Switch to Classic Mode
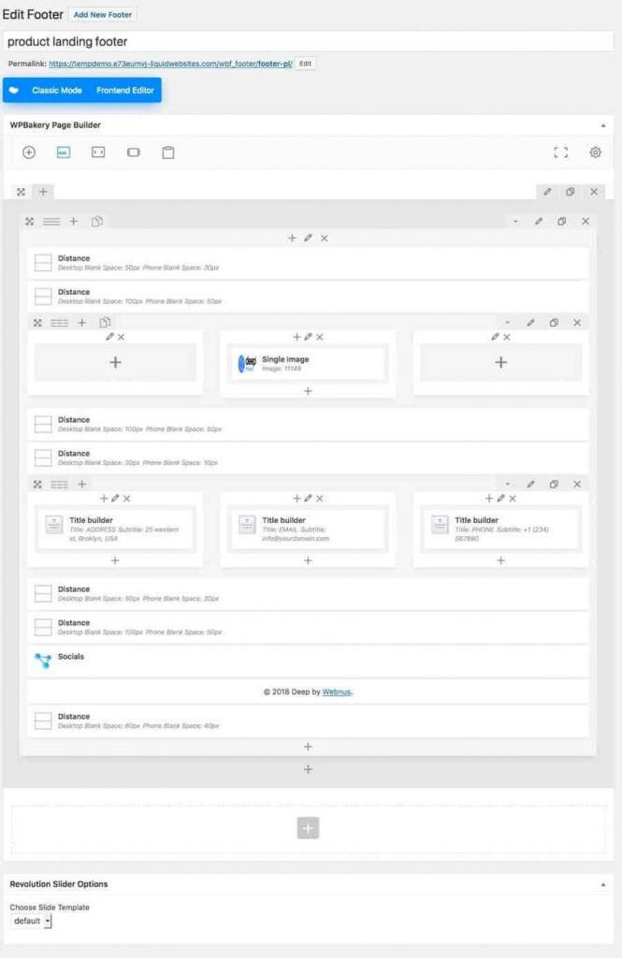The image size is (622, 958). (x=57, y=91)
